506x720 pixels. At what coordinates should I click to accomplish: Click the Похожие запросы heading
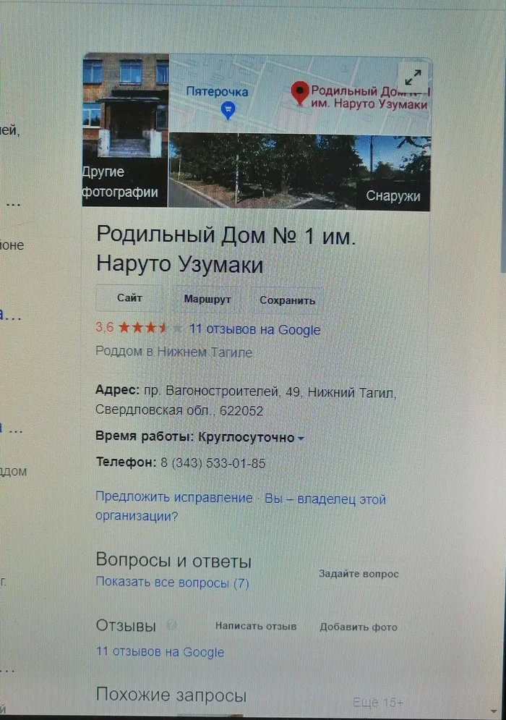pos(171,695)
